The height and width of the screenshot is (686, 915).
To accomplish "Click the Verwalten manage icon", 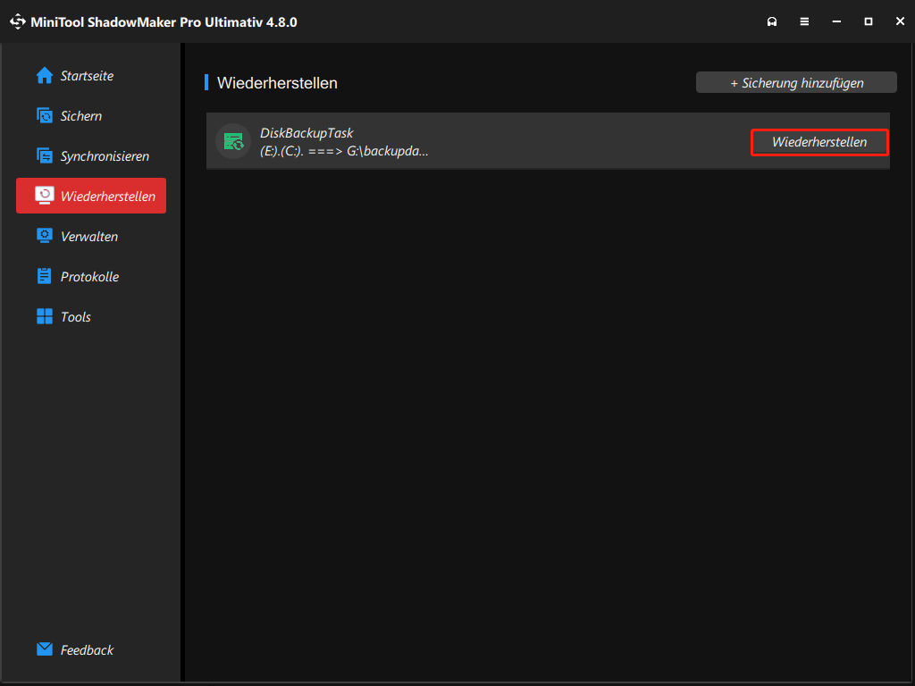I will pos(45,236).
